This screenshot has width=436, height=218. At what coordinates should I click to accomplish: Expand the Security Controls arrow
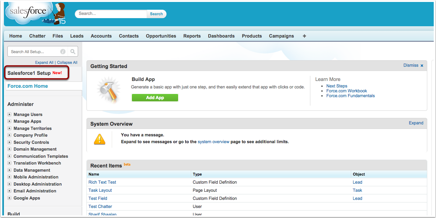(x=9, y=142)
